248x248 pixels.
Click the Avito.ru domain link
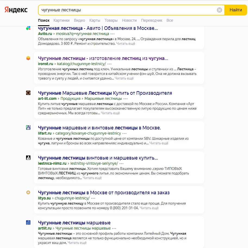point(45,34)
